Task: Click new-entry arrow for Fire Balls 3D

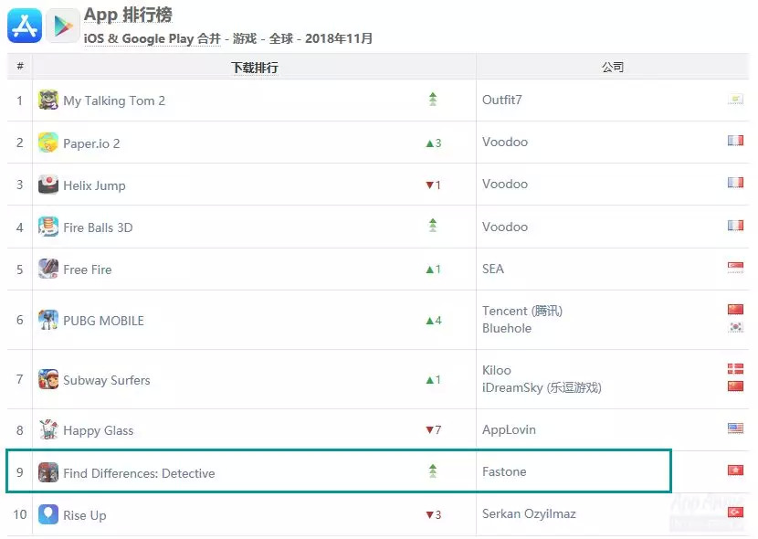Action: click(x=433, y=226)
